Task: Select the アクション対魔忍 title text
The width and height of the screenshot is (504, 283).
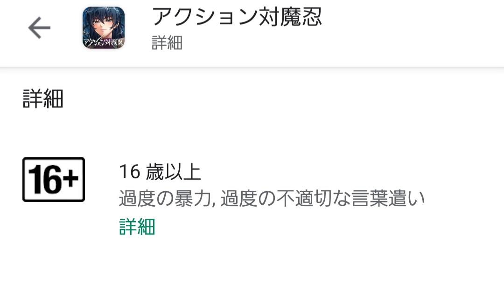Action: (x=237, y=17)
